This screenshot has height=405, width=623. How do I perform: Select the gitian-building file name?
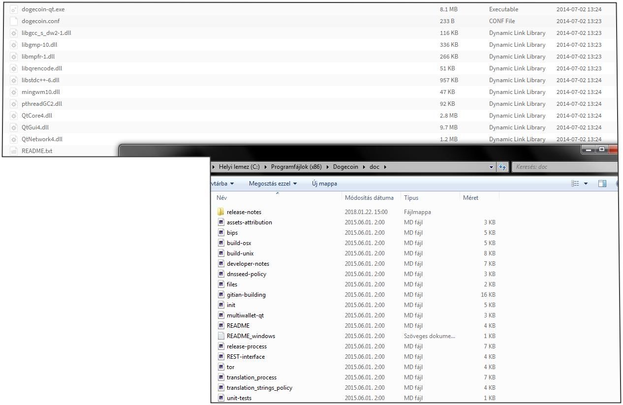246,295
